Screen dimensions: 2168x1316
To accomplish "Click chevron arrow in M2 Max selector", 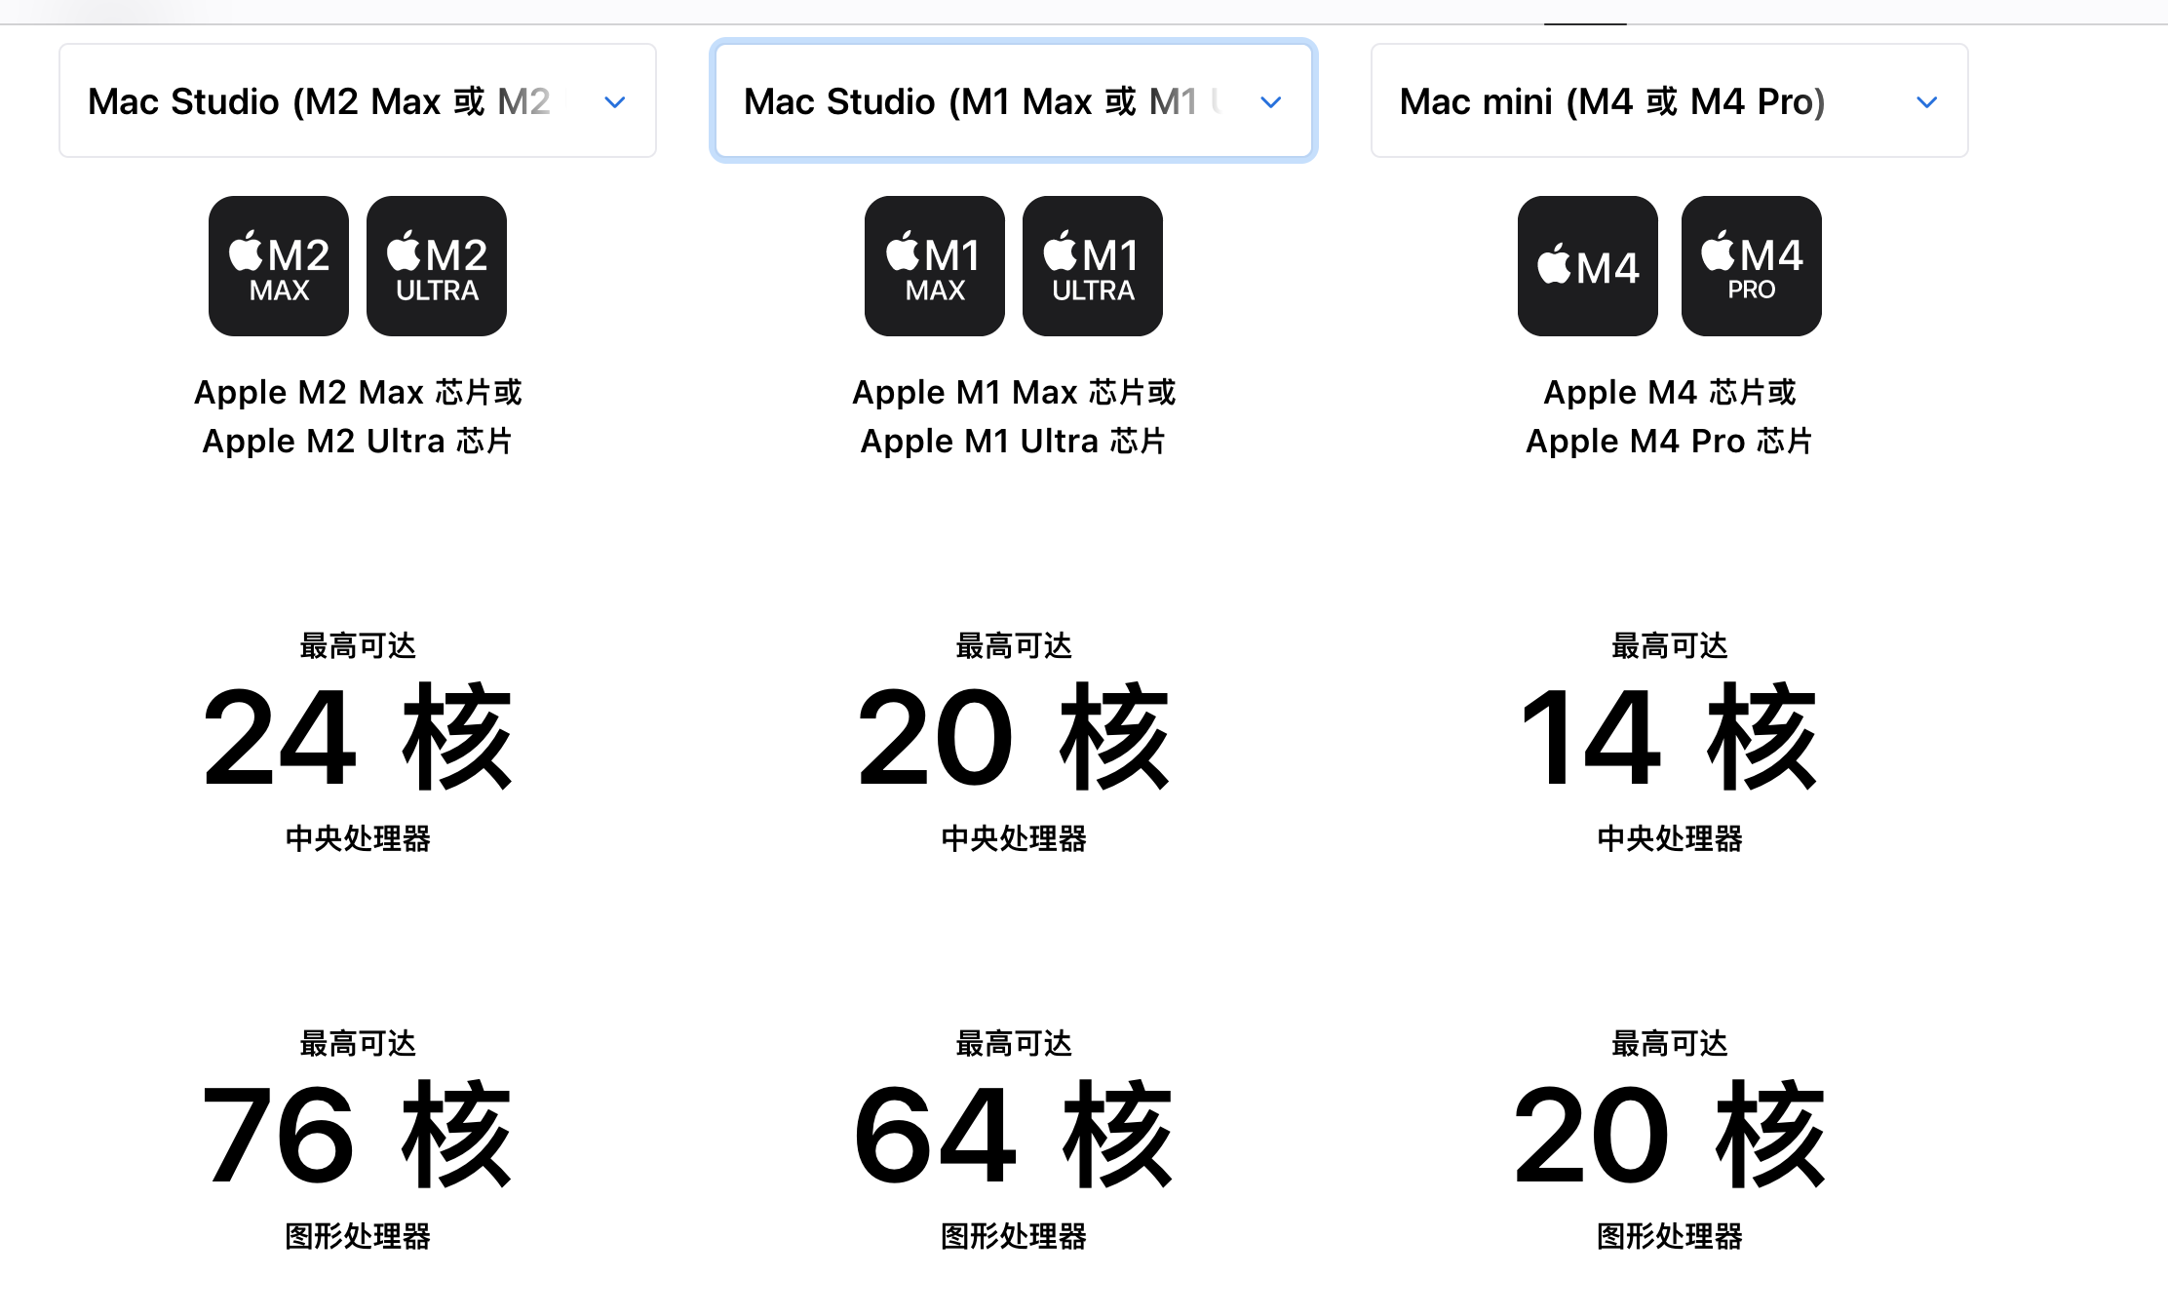I will coord(614,102).
